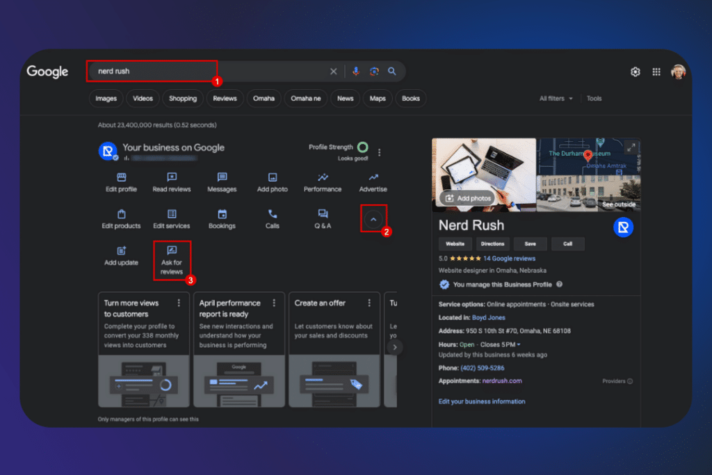Open Edit profile storefront icon

[x=122, y=178]
